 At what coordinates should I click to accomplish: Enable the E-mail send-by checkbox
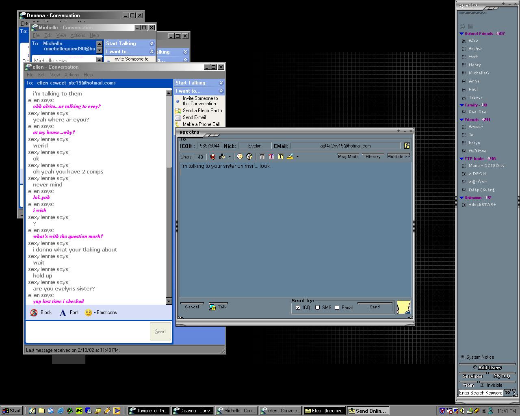337,308
